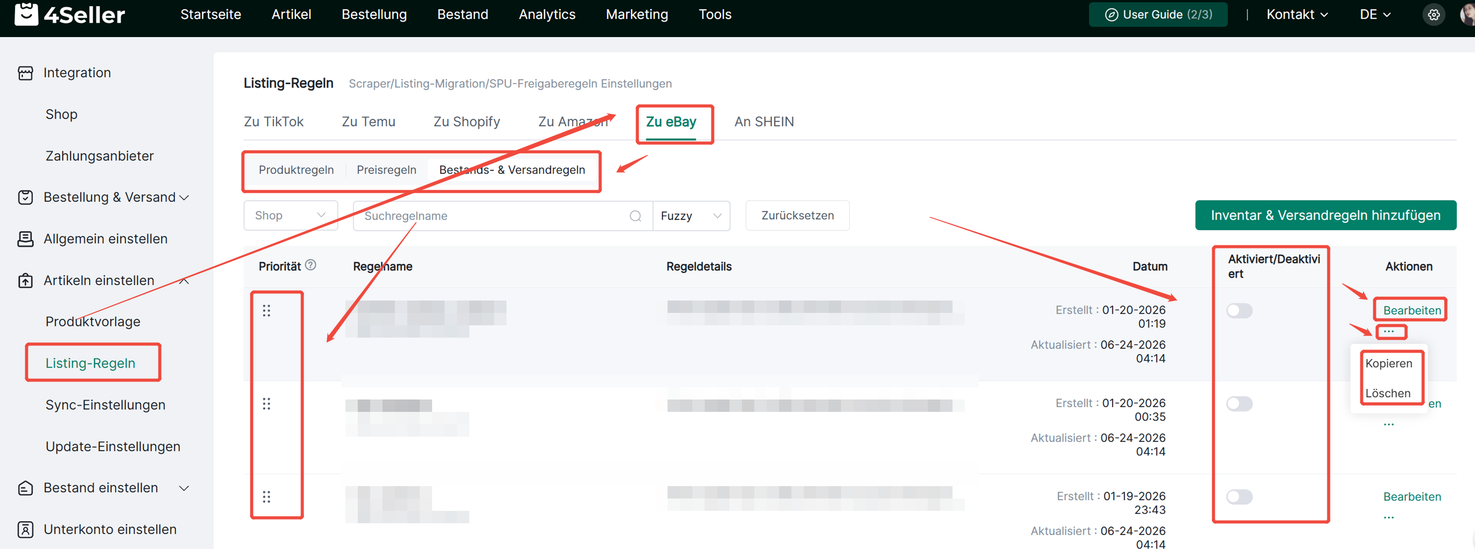Click the Integration sidebar icon

25,73
